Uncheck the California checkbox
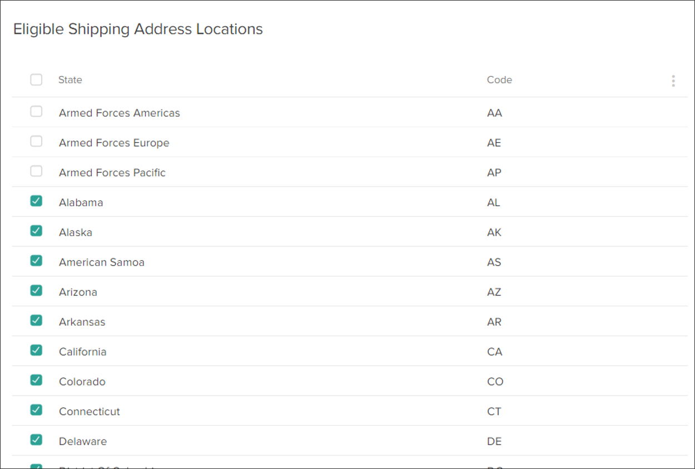 pos(36,350)
